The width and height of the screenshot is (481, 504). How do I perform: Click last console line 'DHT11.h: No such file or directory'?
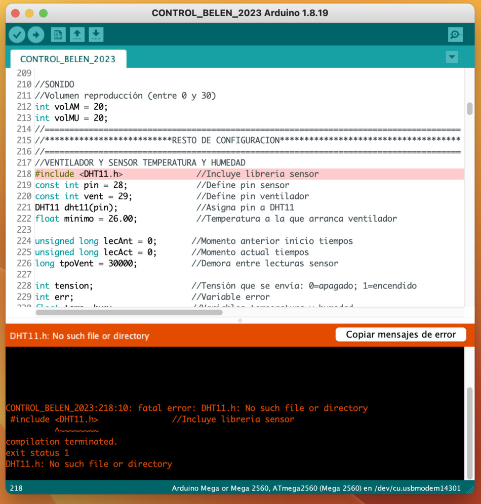pos(89,464)
